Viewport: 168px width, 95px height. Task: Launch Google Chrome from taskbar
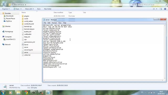[x=26, y=93]
